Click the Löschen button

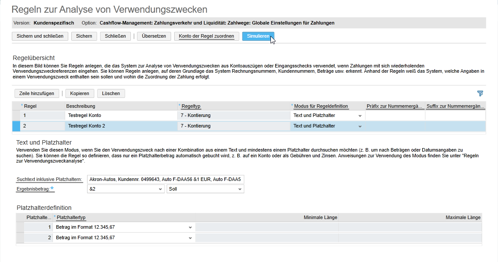click(111, 93)
